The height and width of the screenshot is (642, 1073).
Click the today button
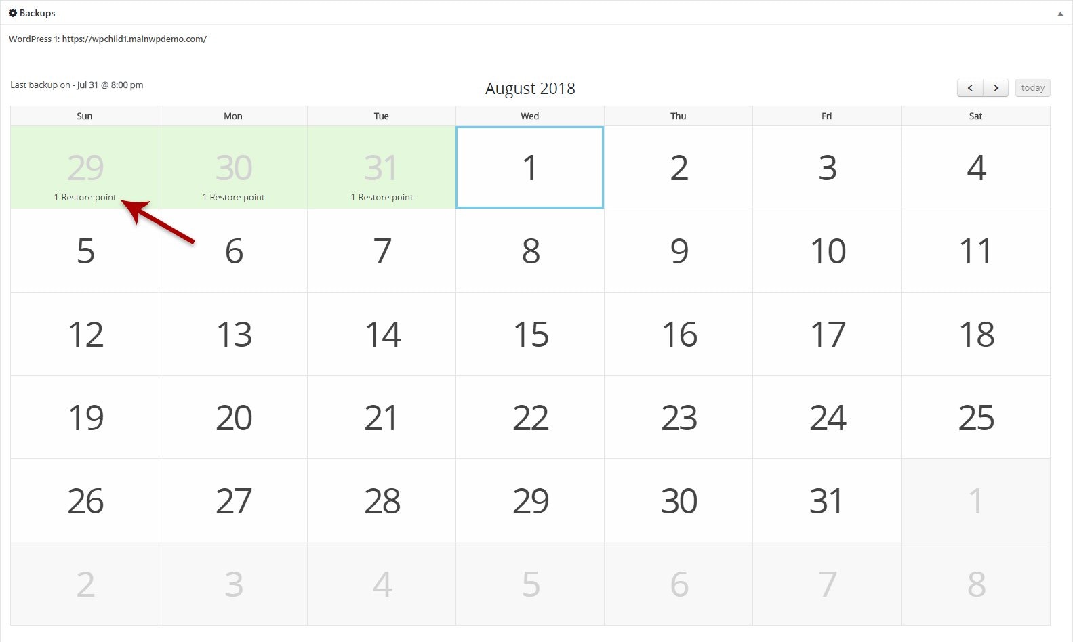[1032, 87]
